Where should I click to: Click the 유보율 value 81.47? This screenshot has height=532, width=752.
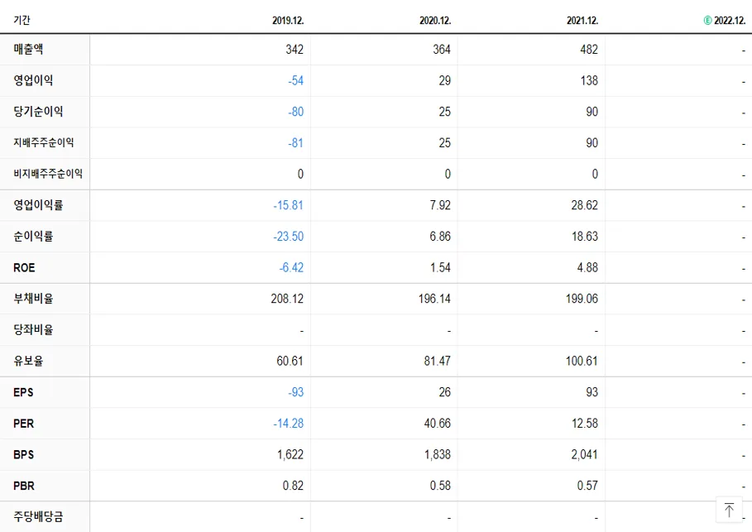coord(438,362)
